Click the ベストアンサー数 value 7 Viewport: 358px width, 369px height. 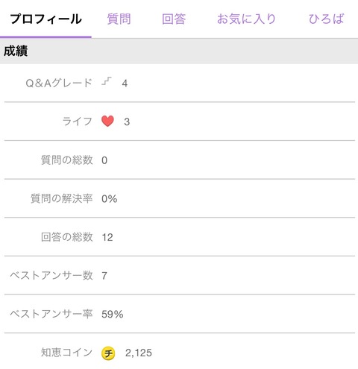click(x=104, y=276)
